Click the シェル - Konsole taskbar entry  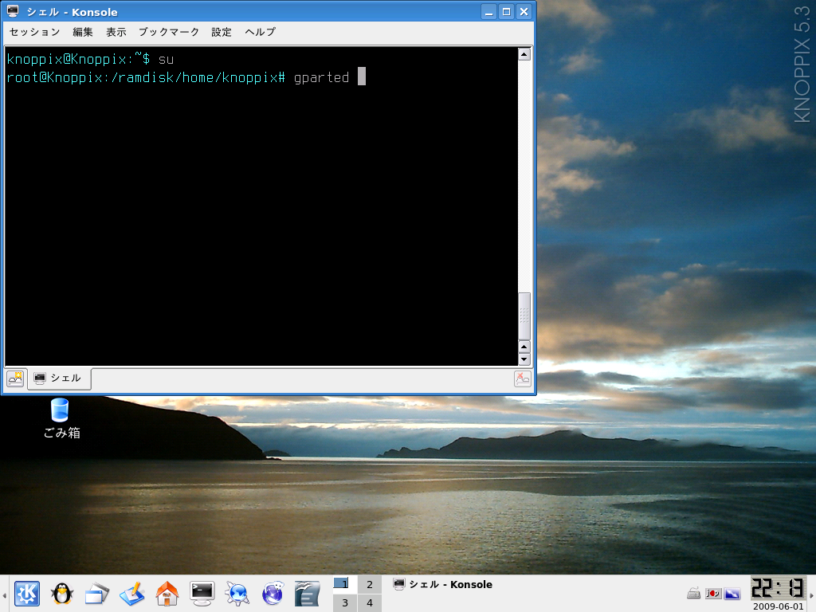(443, 584)
